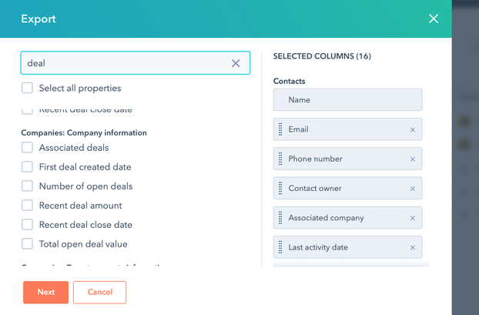Viewport: 479px width, 315px height.
Task: Check Recent deal amount
Action: (27, 206)
